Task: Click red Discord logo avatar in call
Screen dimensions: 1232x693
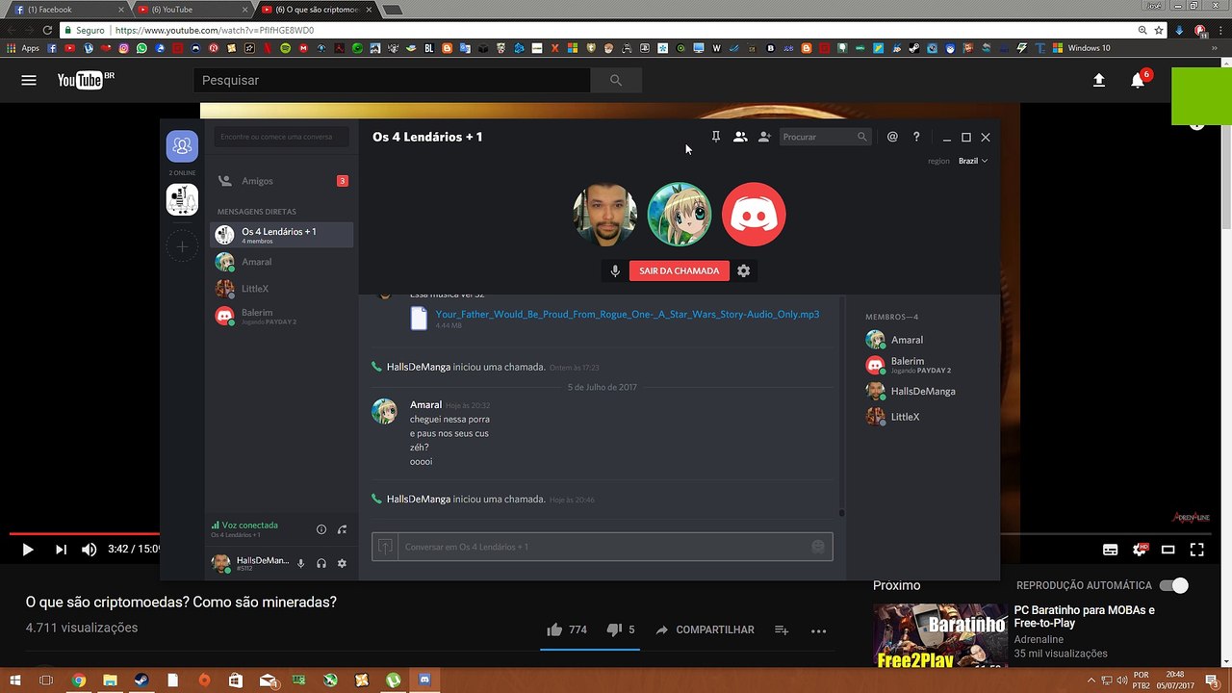Action: pyautogui.click(x=754, y=215)
